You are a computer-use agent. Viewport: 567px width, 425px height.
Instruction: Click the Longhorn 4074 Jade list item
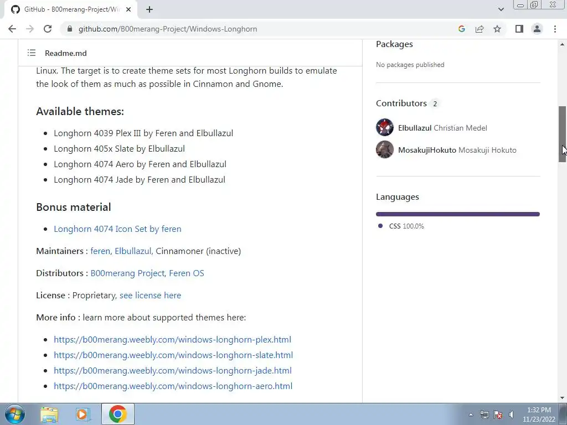(x=139, y=180)
